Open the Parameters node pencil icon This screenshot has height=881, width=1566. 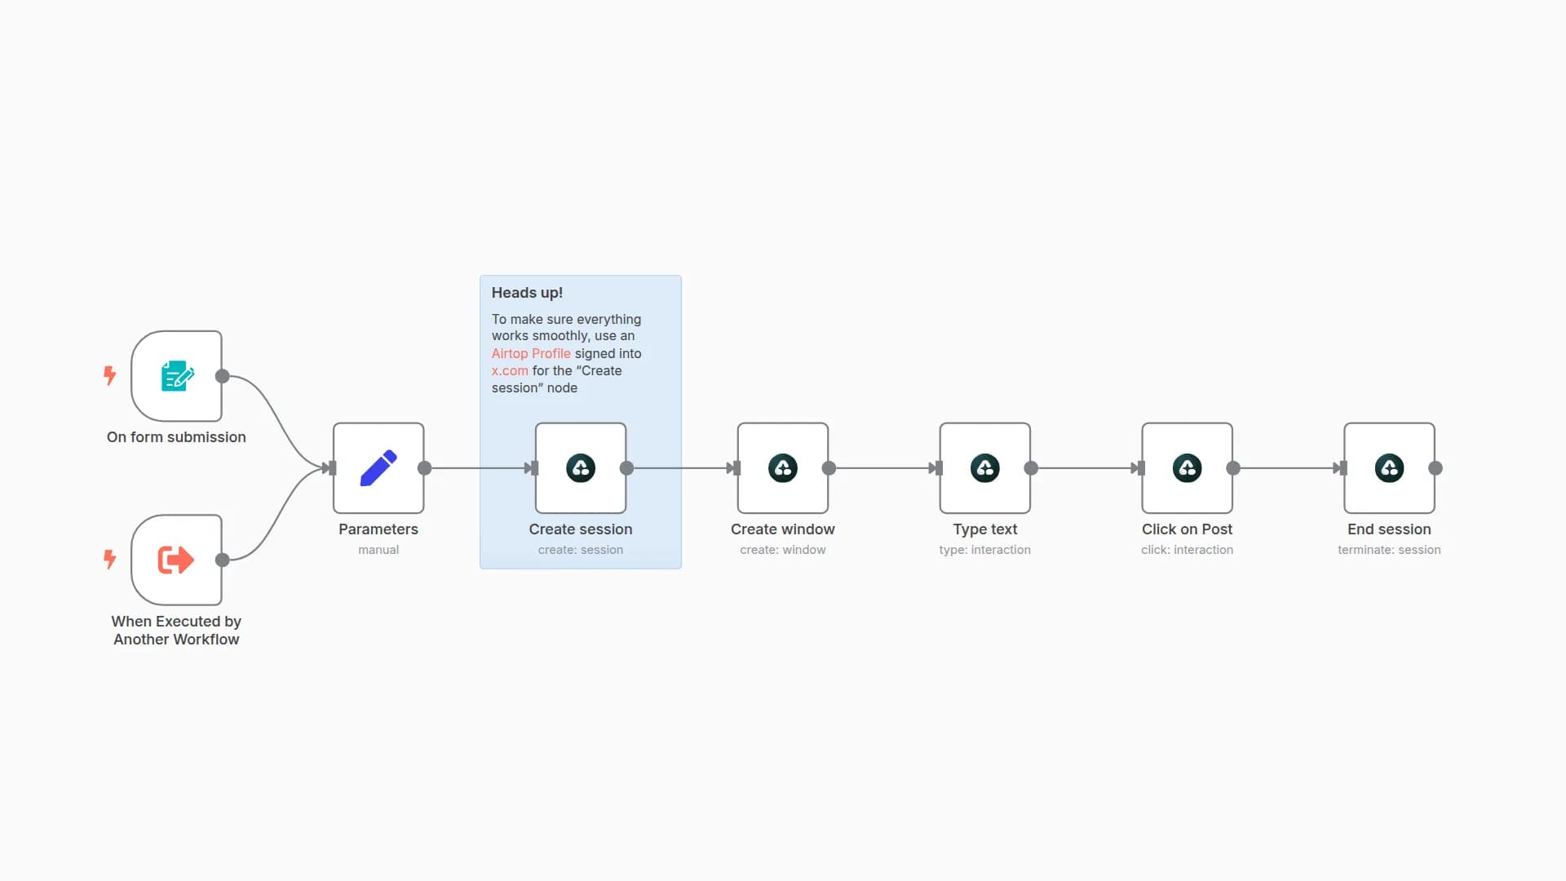(378, 468)
